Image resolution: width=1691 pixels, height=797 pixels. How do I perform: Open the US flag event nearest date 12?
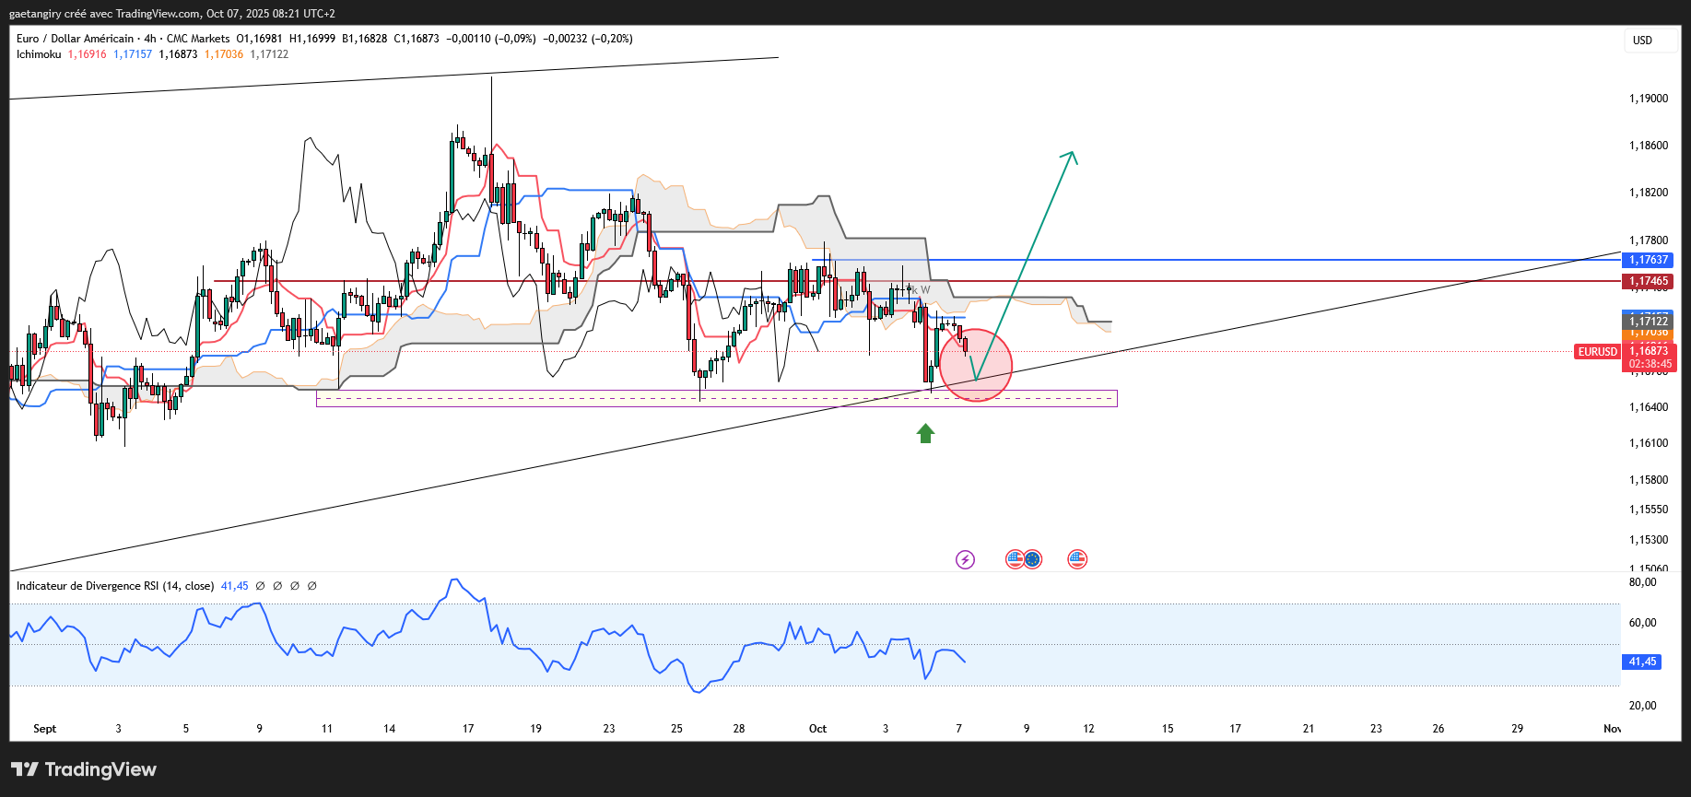point(1077,559)
